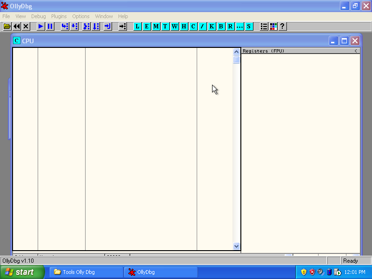Viewport: 372px width, 279px height.
Task: Go to address toolbar icon
Action: (123, 27)
